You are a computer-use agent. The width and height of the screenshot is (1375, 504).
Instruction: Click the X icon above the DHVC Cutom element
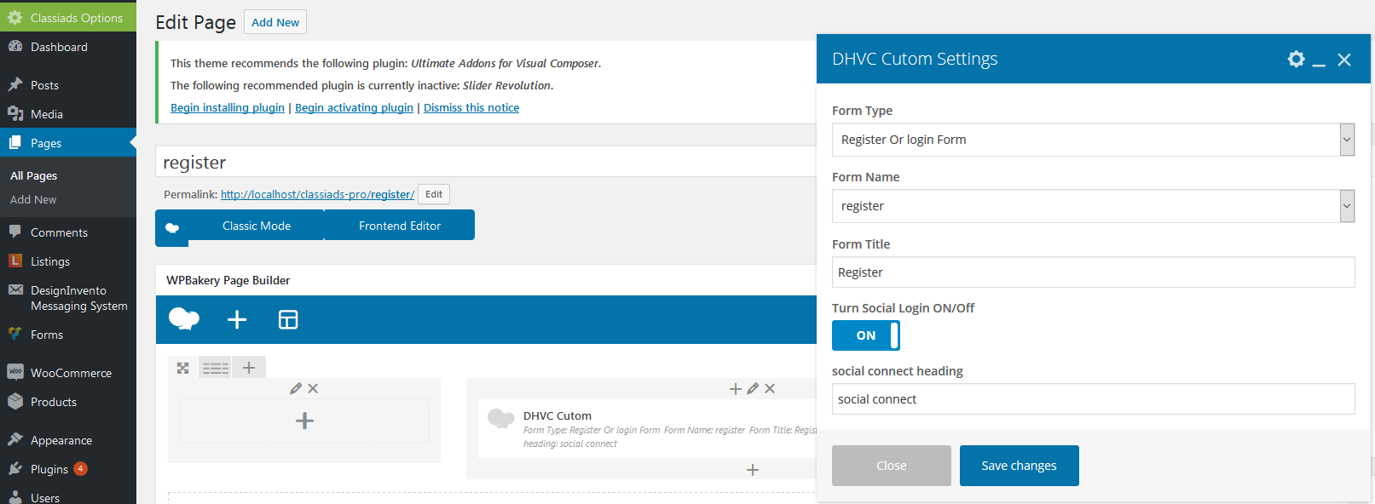(770, 388)
